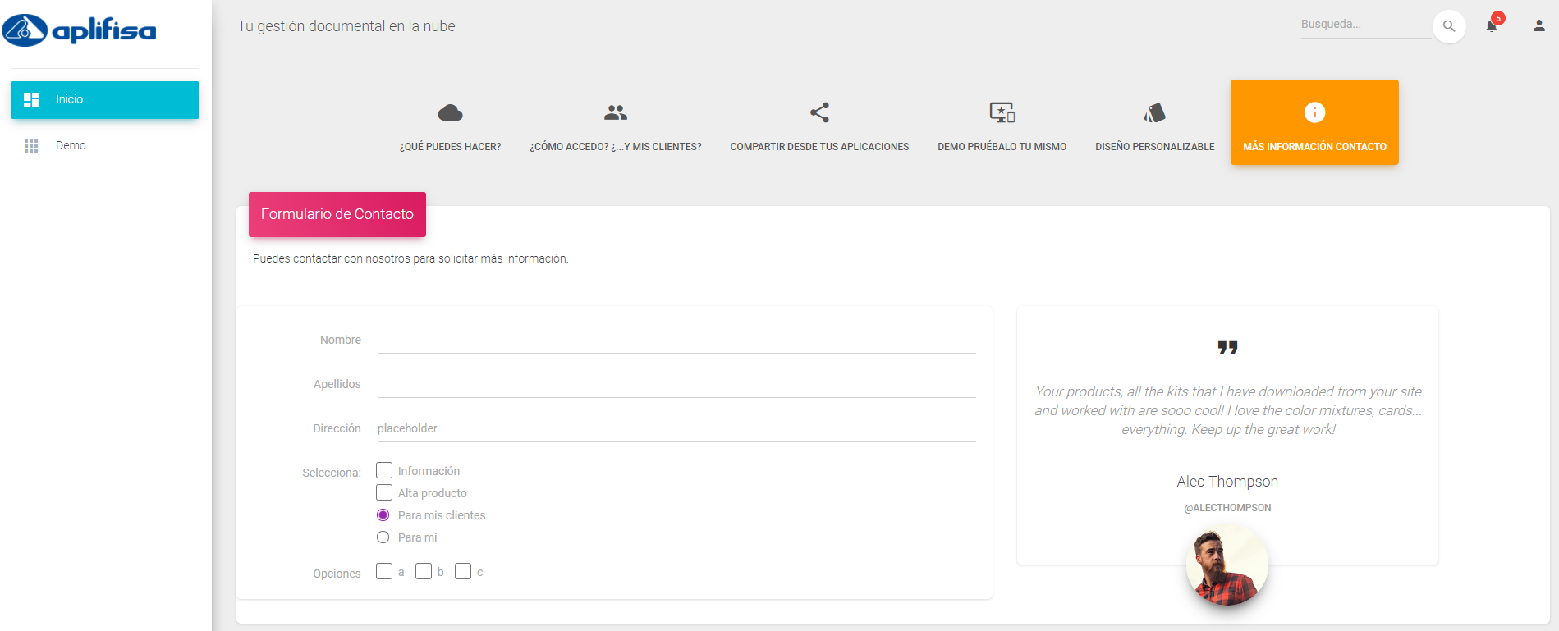
Task: Click the share icon for Compartir
Action: [x=819, y=112]
